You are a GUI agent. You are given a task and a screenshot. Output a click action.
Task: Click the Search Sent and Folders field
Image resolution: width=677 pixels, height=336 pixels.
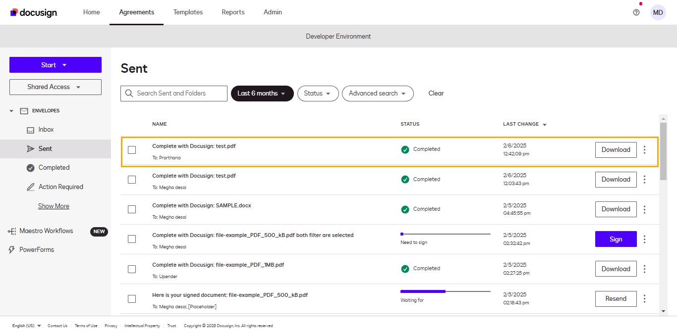(174, 94)
